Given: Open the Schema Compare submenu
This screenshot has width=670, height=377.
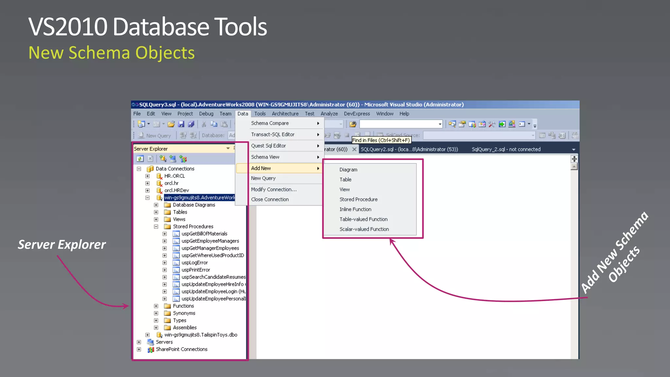Looking at the screenshot, I should tap(280, 123).
